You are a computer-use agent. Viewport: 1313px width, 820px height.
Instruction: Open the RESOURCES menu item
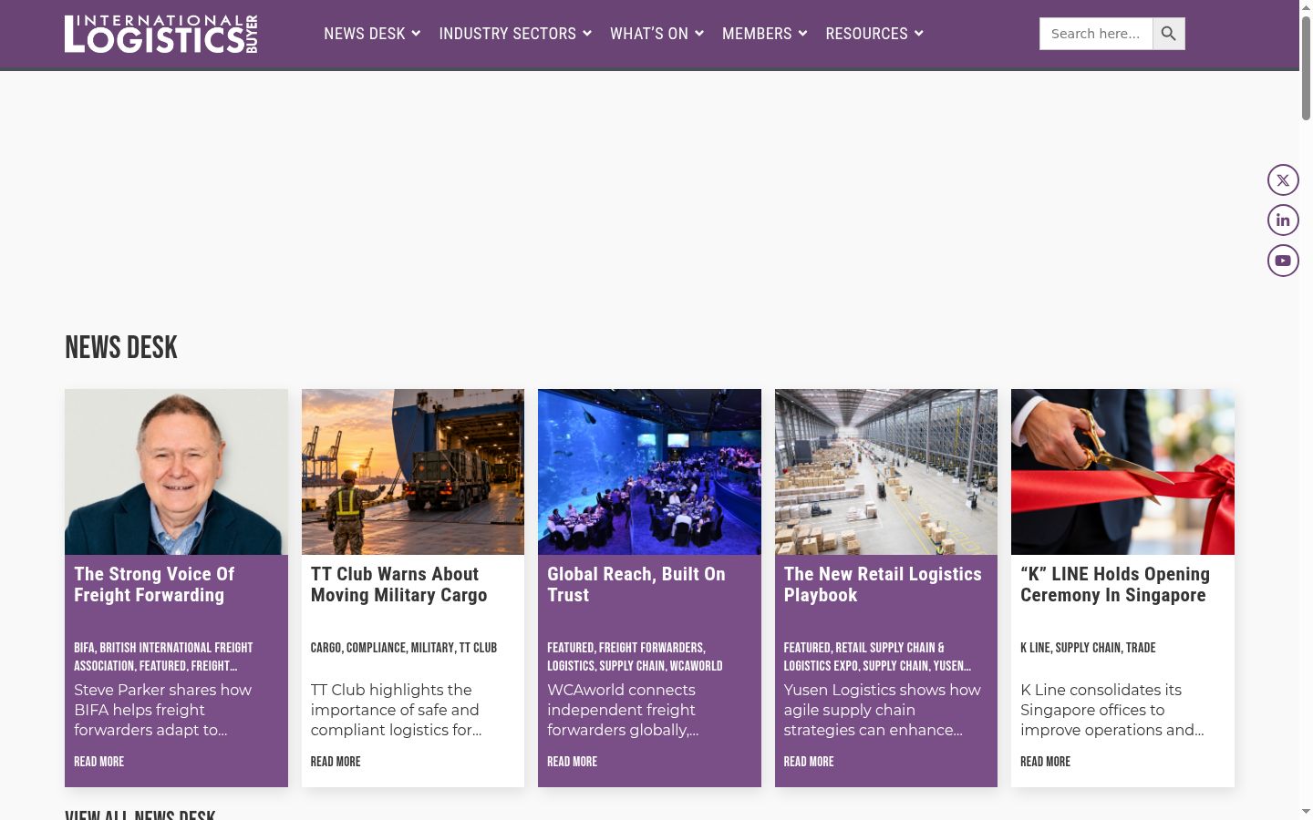[867, 34]
